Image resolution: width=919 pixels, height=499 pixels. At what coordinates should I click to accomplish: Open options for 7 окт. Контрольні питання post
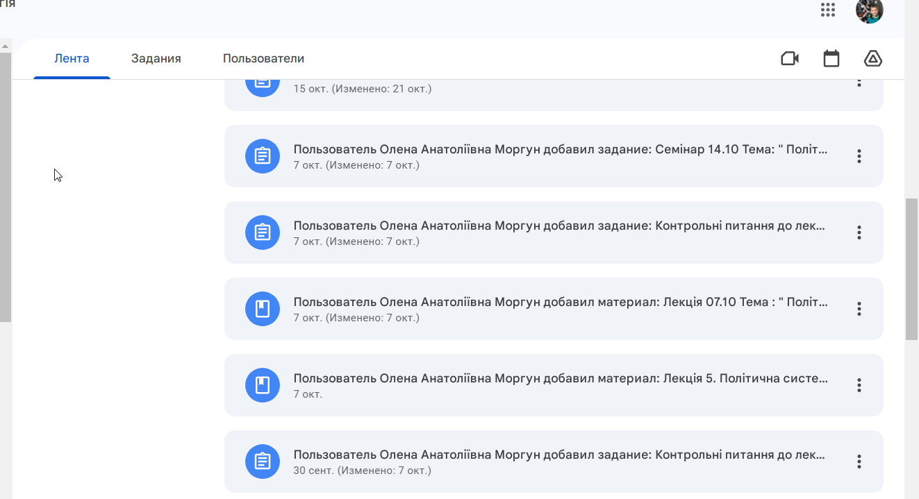click(x=859, y=232)
